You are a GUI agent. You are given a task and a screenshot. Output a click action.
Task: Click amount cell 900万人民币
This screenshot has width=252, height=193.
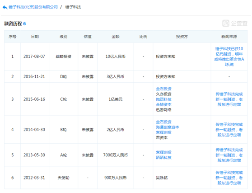pyautogui.click(x=116, y=178)
